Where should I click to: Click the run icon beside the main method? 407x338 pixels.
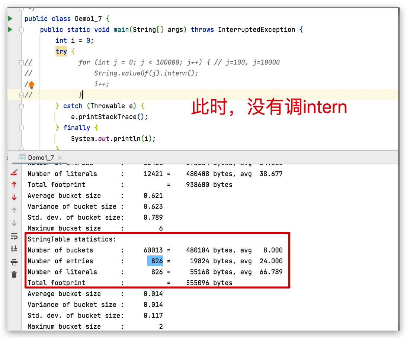(10, 29)
